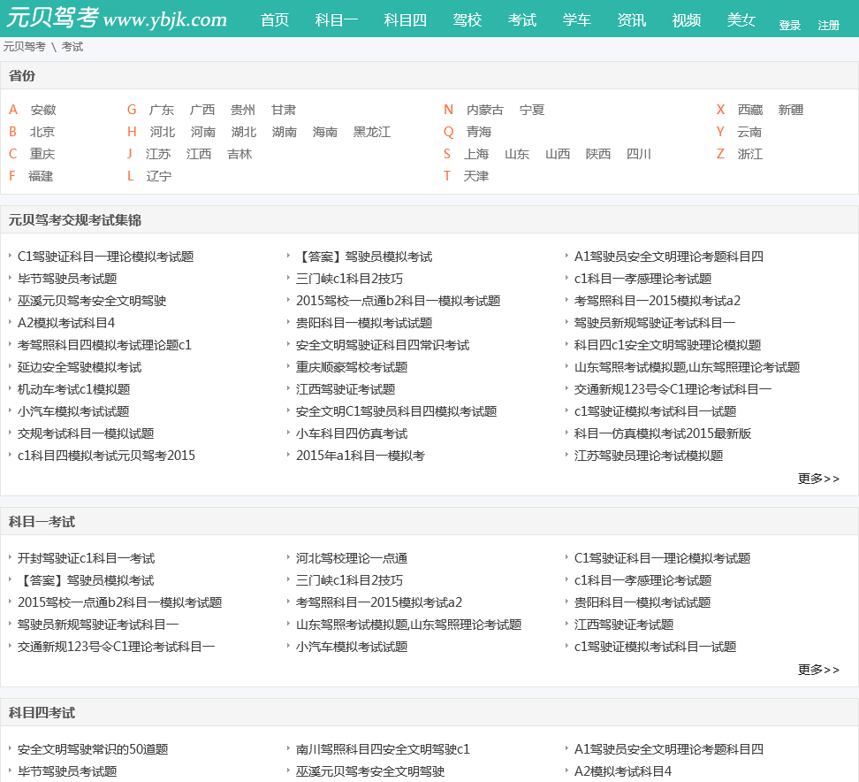Select province 辽宁
This screenshot has height=782, width=859.
(159, 176)
